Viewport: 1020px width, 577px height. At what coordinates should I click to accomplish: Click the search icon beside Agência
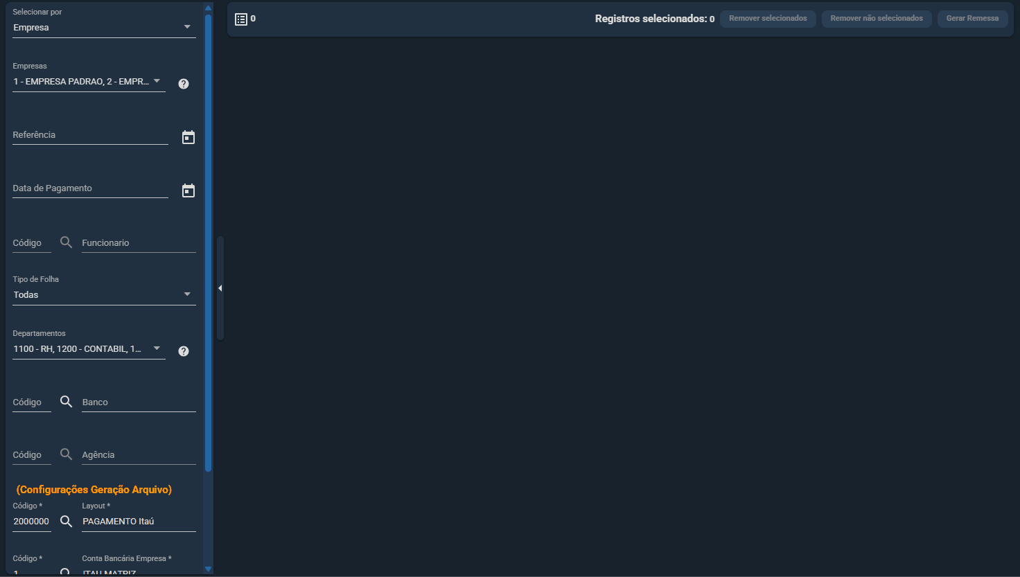[67, 454]
